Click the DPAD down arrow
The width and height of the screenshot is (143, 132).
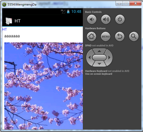(99, 64)
